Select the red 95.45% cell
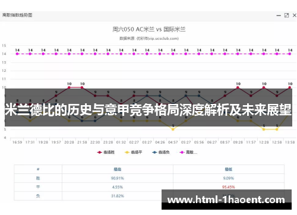This screenshot has height=215, width=297. point(229,187)
